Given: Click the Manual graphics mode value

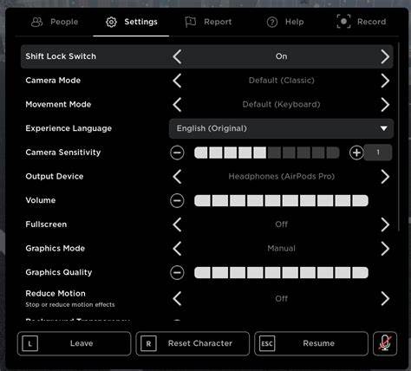Looking at the screenshot, I should (x=281, y=249).
